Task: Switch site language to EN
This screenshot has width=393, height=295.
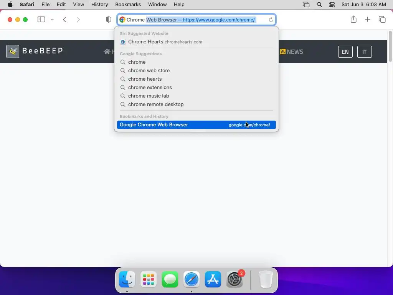Action: pos(345,52)
